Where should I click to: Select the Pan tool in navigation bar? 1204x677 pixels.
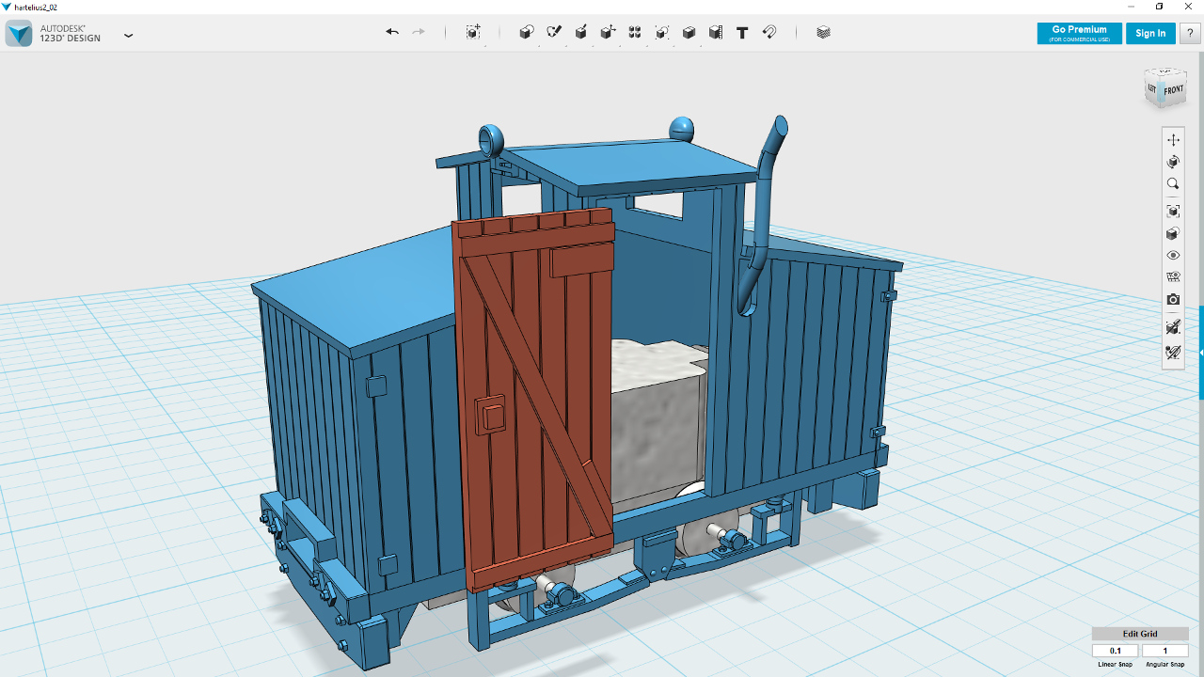pyautogui.click(x=1173, y=140)
